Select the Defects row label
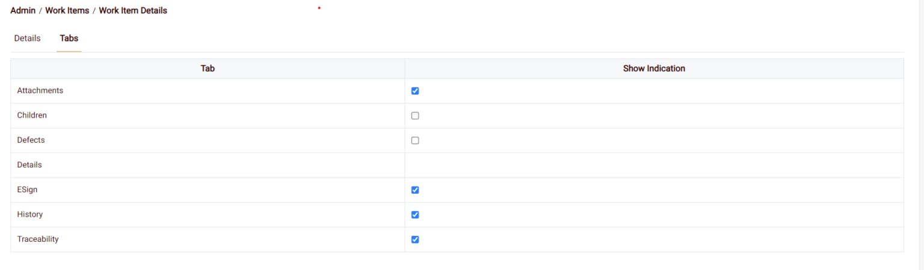 click(31, 140)
